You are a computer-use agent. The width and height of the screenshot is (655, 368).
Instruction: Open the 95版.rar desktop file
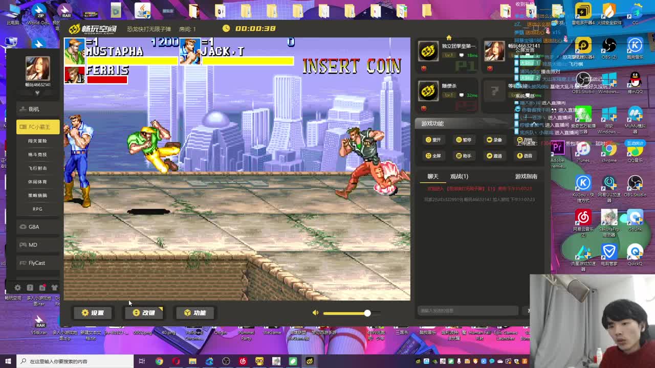click(x=39, y=325)
